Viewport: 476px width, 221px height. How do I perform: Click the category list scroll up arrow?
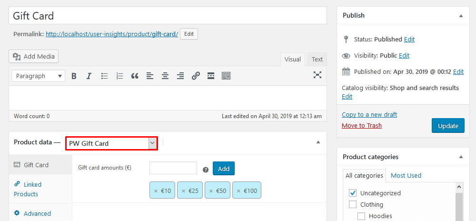(x=459, y=187)
